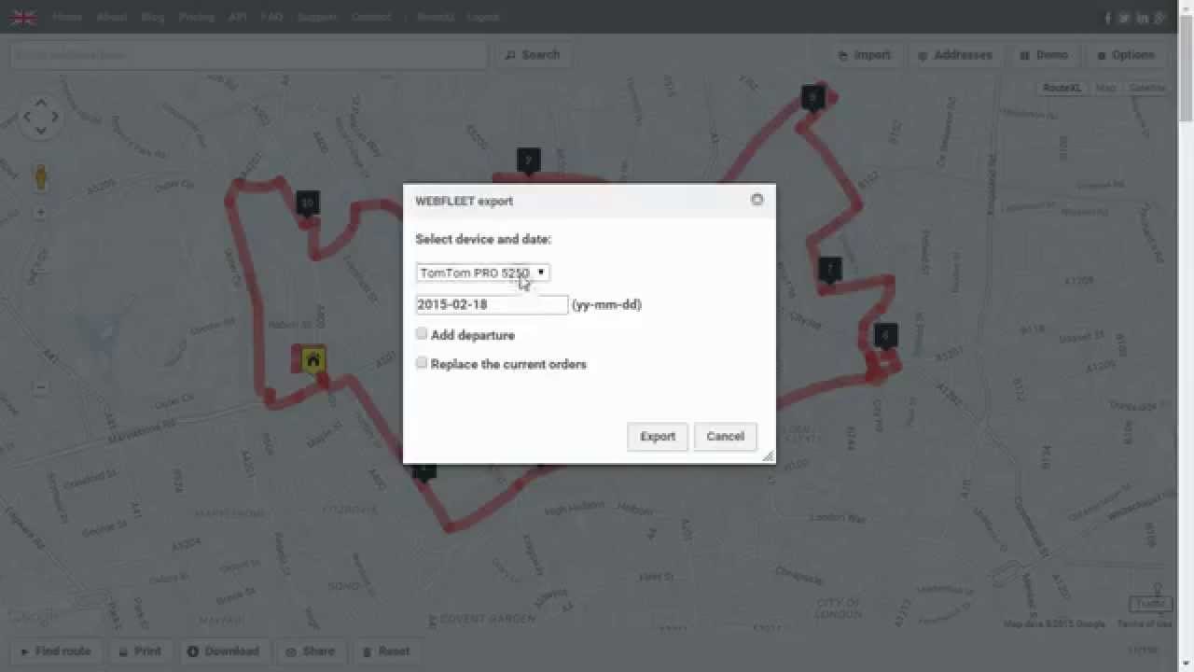Click map stop marker at route top-right
The width and height of the screenshot is (1194, 672).
[x=813, y=98]
